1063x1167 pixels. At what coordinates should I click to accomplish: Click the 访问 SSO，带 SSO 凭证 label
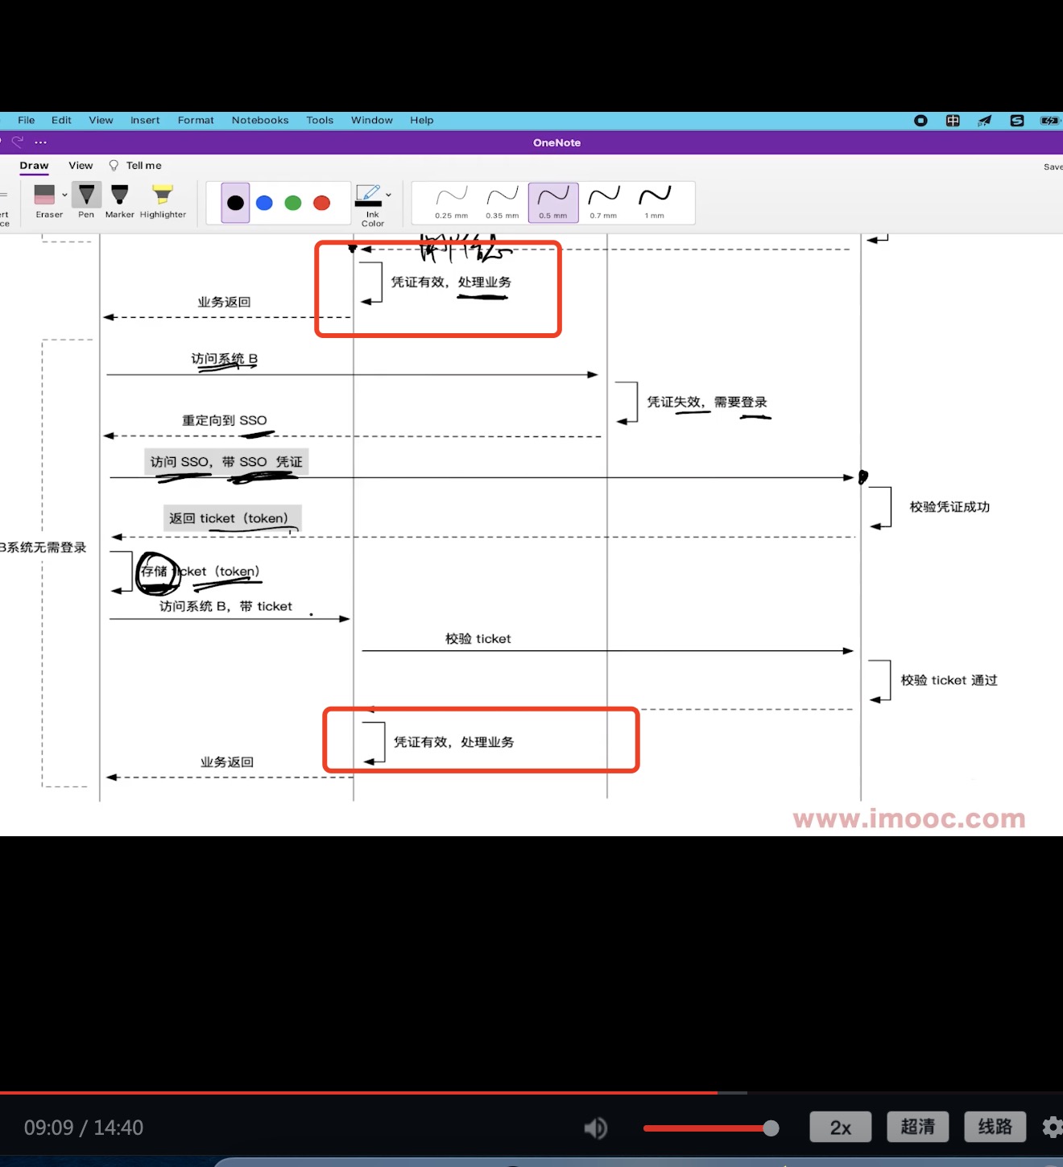[x=226, y=462]
